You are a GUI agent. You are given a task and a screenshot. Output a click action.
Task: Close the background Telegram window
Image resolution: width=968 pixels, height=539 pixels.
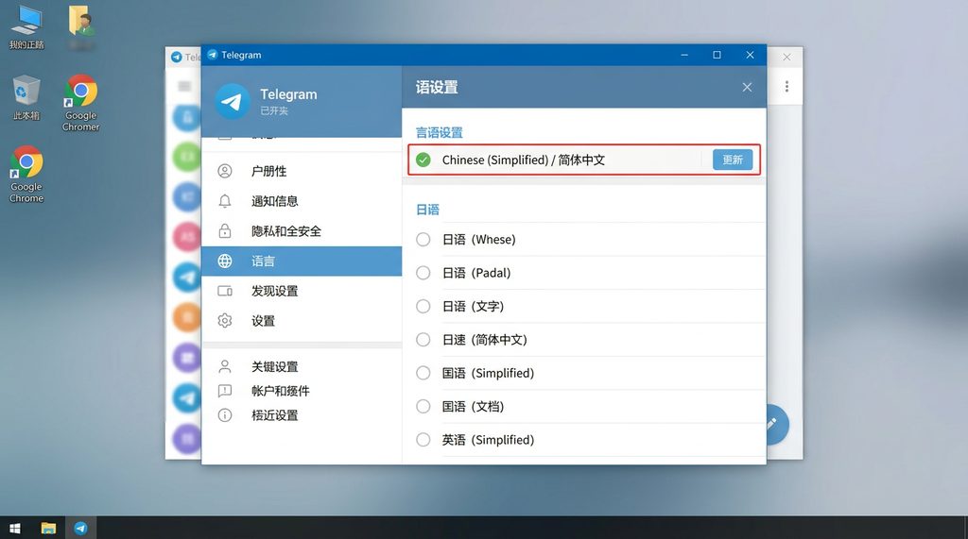786,57
